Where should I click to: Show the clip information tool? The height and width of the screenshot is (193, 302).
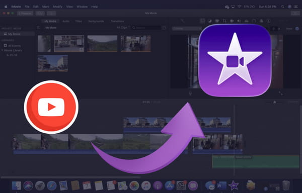[268, 21]
